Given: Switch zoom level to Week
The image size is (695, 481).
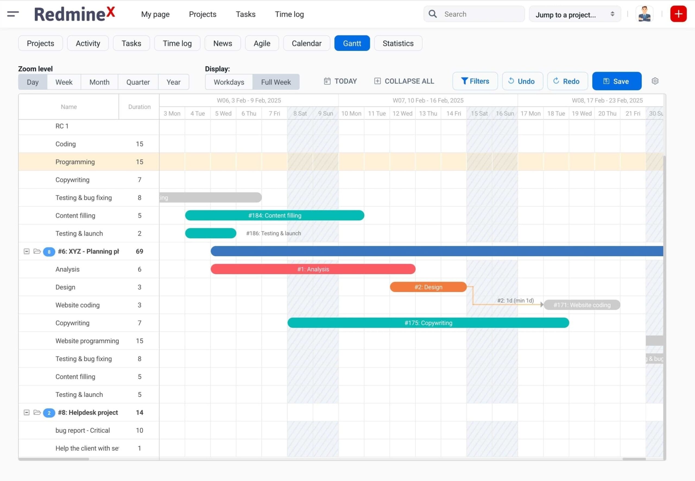Looking at the screenshot, I should pos(64,82).
